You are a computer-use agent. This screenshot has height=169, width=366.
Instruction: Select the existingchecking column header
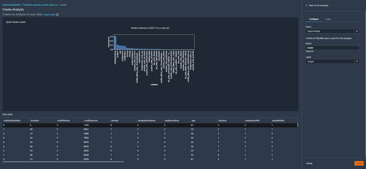pyautogui.click(x=16, y=121)
